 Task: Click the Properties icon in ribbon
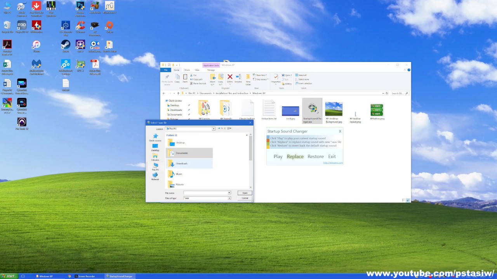[276, 79]
